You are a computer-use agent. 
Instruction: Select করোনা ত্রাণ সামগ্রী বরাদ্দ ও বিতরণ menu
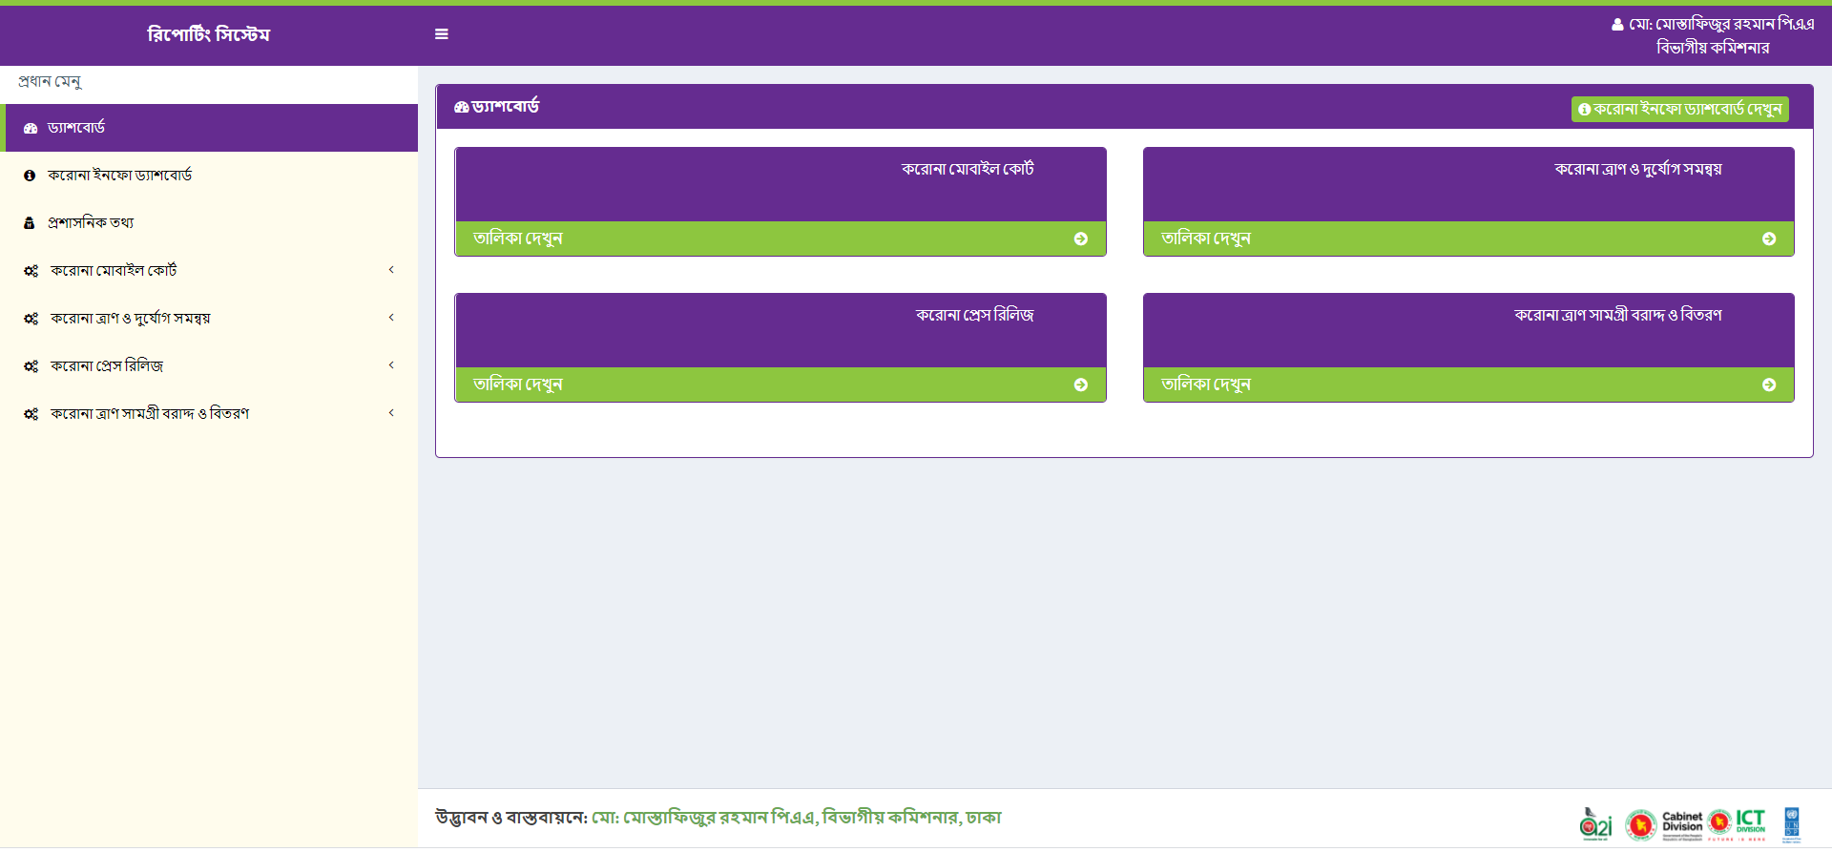[x=209, y=414]
